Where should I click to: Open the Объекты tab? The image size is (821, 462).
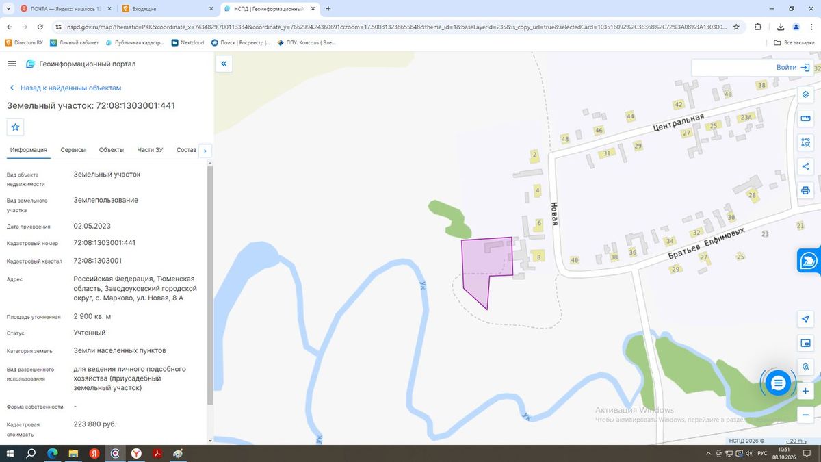(x=112, y=150)
